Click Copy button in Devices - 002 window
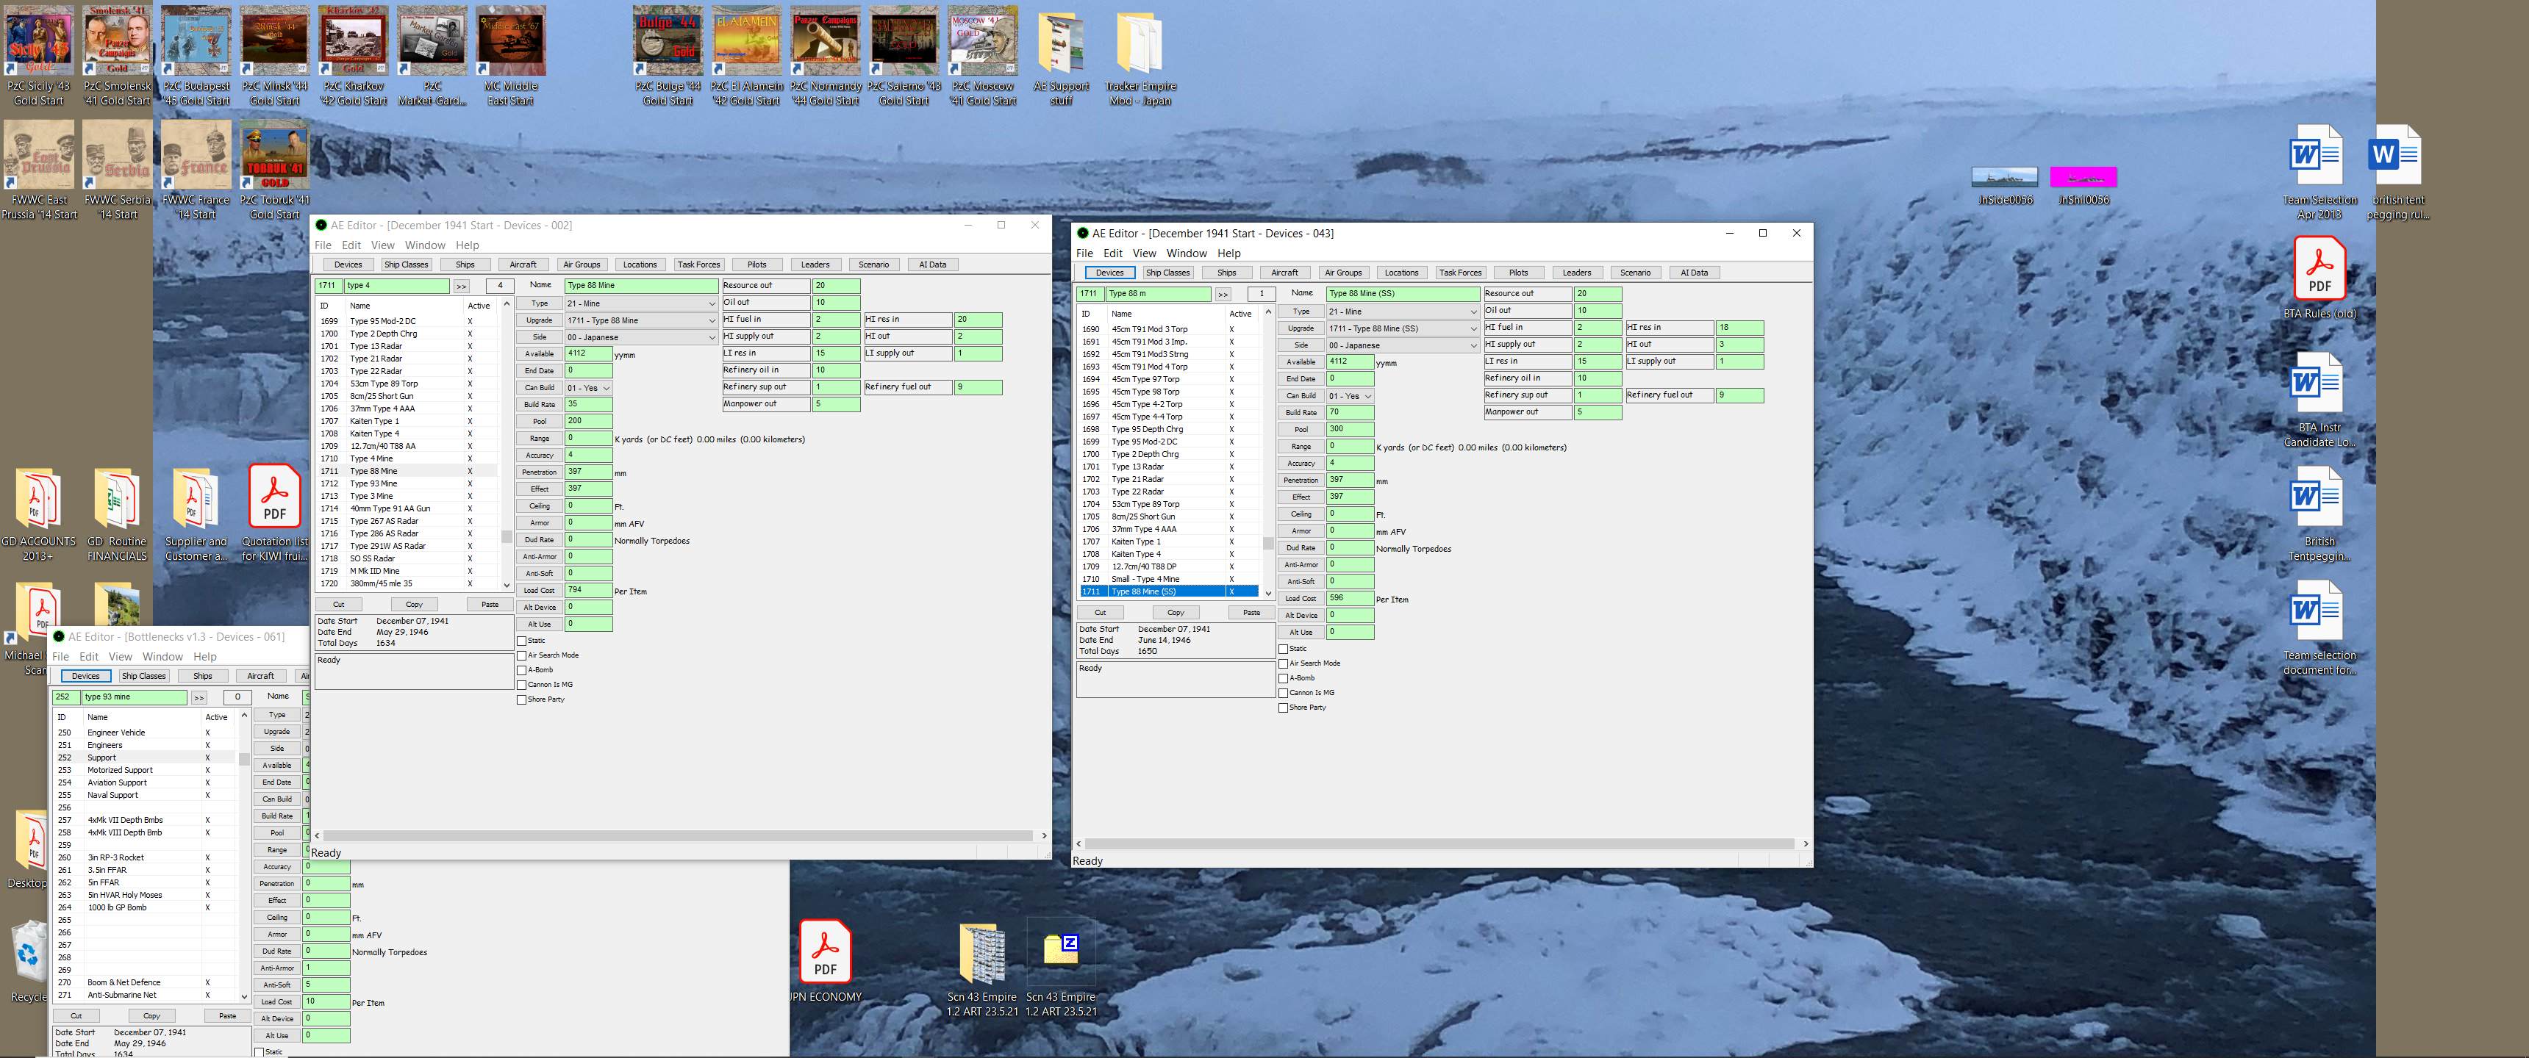Viewport: 2529px width, 1058px height. (x=415, y=605)
